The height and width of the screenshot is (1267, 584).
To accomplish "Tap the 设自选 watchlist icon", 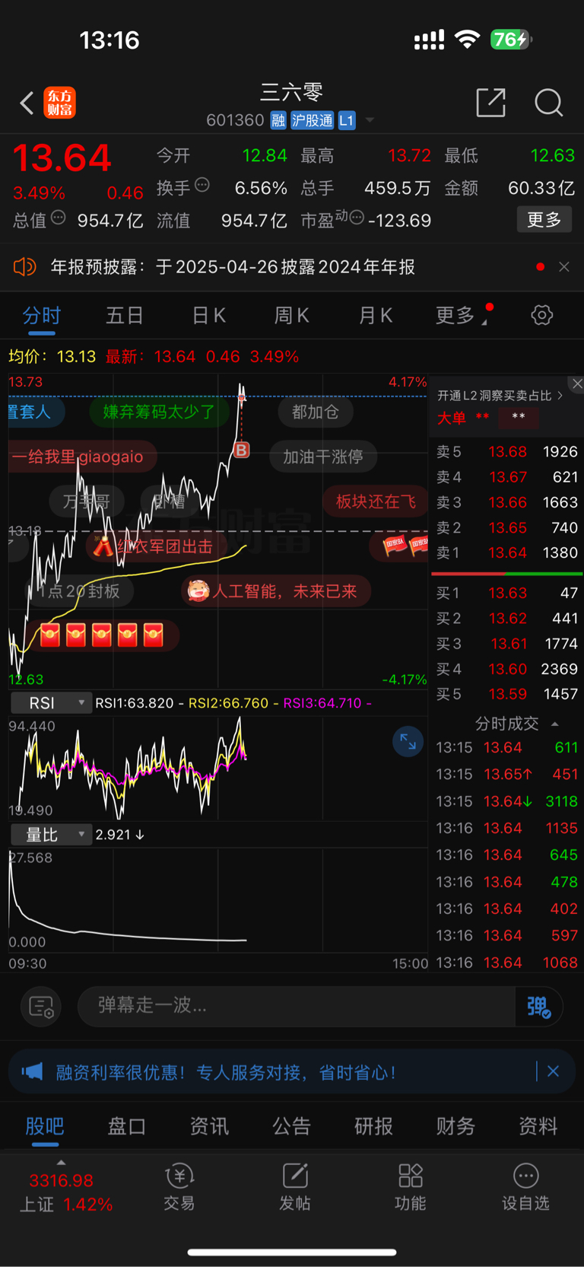I will point(525,1187).
